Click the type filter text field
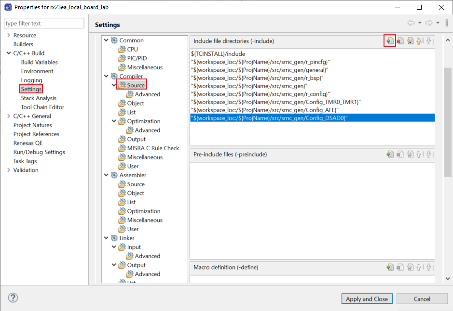 44,23
